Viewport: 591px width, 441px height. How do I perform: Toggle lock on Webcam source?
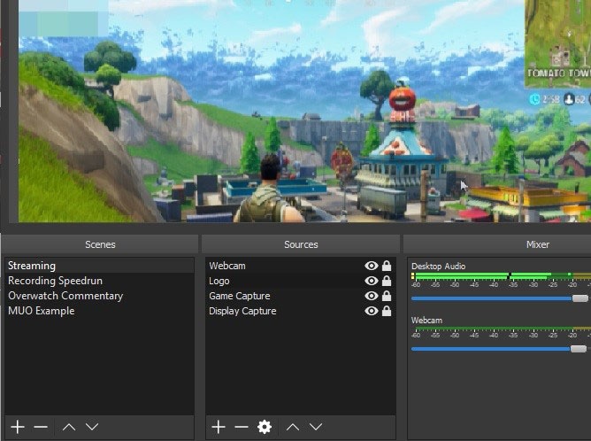point(387,266)
